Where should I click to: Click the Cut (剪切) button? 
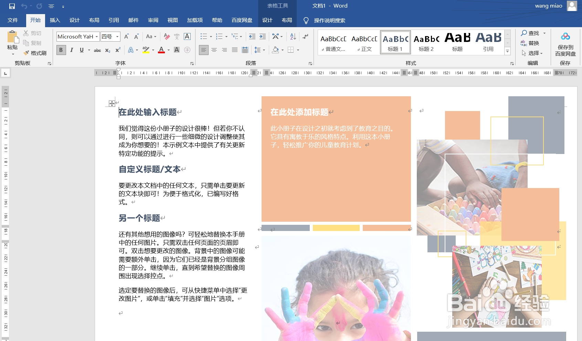[32, 33]
